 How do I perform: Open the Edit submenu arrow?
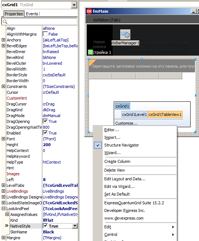pyautogui.click(x=173, y=227)
